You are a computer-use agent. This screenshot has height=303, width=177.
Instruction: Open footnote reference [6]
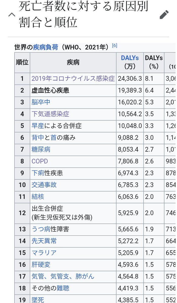[114, 45]
